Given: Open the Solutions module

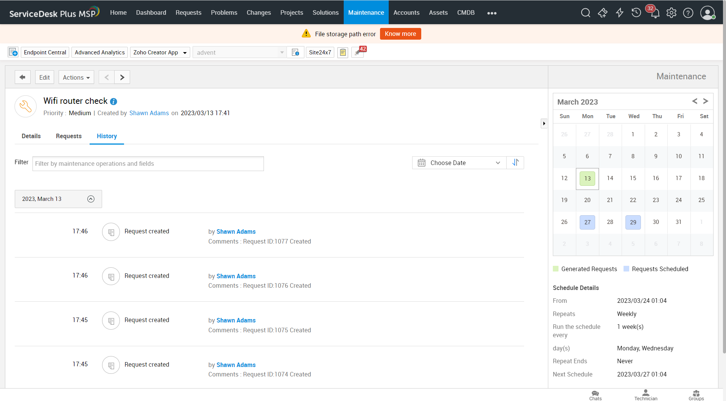Looking at the screenshot, I should pyautogui.click(x=326, y=12).
